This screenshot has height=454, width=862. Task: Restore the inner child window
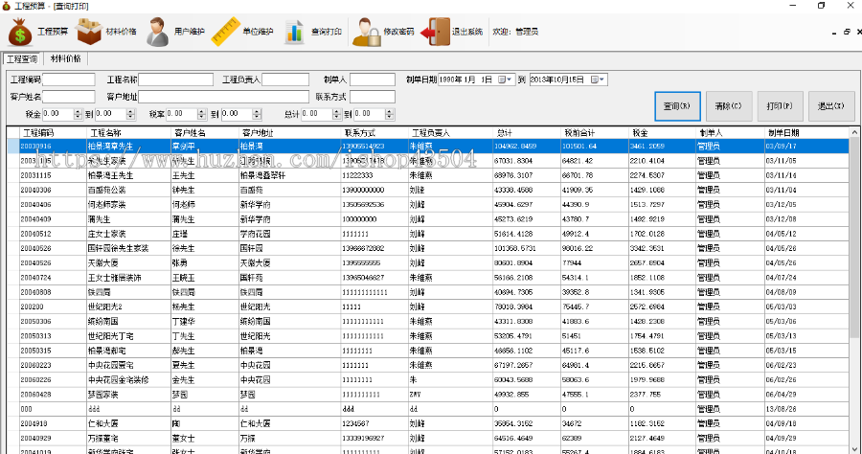[847, 32]
